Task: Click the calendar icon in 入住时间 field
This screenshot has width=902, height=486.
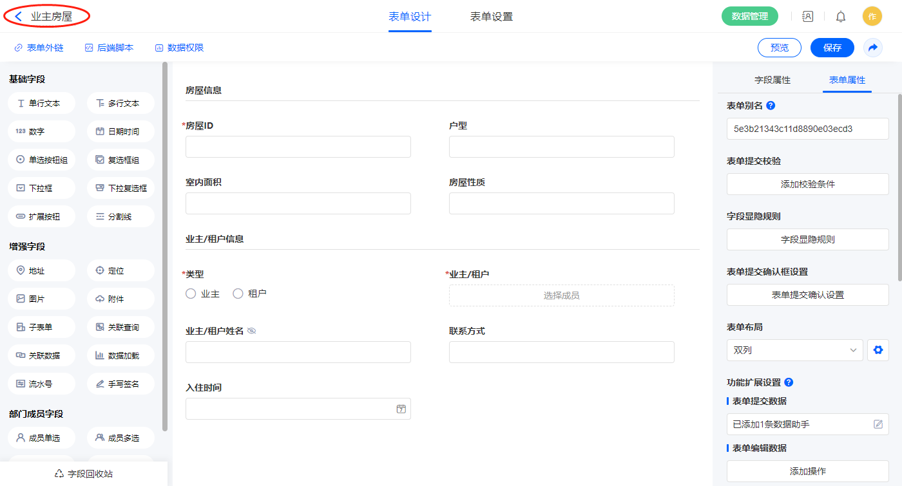Action: (401, 409)
